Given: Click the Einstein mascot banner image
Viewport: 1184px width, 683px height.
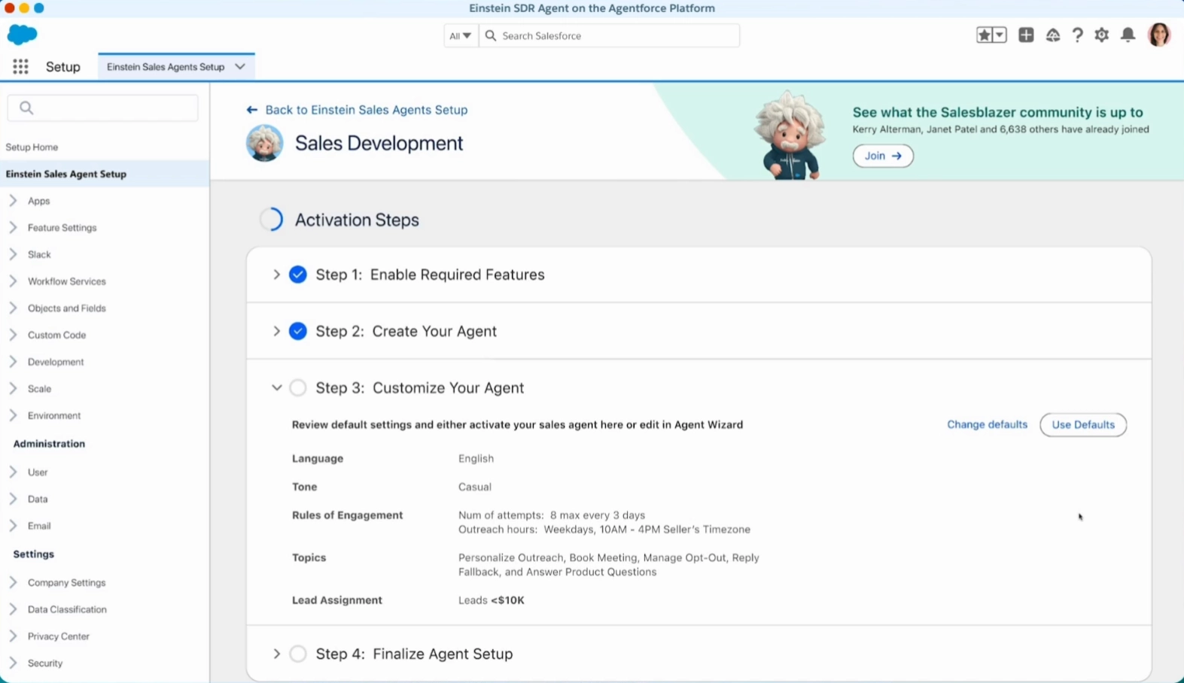Looking at the screenshot, I should (790, 134).
